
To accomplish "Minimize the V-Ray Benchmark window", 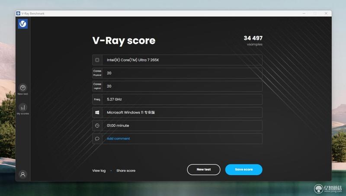I will click(x=304, y=13).
